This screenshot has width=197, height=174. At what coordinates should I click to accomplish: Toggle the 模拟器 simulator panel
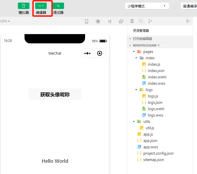(24, 6)
